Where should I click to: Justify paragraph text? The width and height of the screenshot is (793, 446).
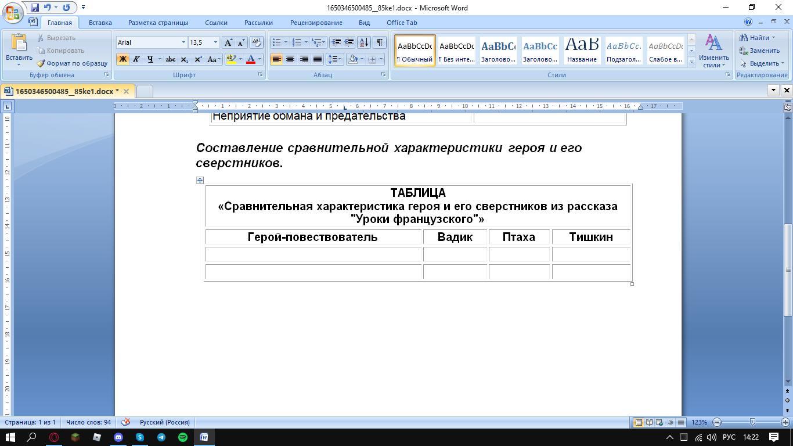pyautogui.click(x=318, y=59)
